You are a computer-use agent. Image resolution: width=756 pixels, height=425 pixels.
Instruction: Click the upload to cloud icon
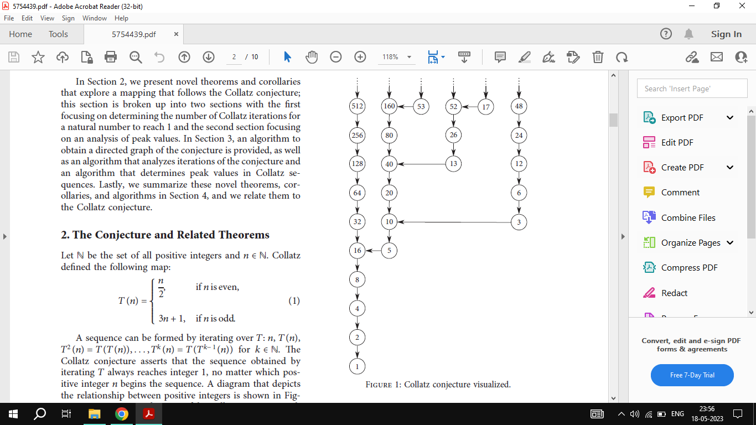(63, 57)
